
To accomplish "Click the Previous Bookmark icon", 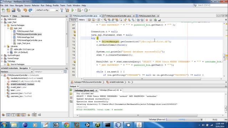I will coord(125,20).
